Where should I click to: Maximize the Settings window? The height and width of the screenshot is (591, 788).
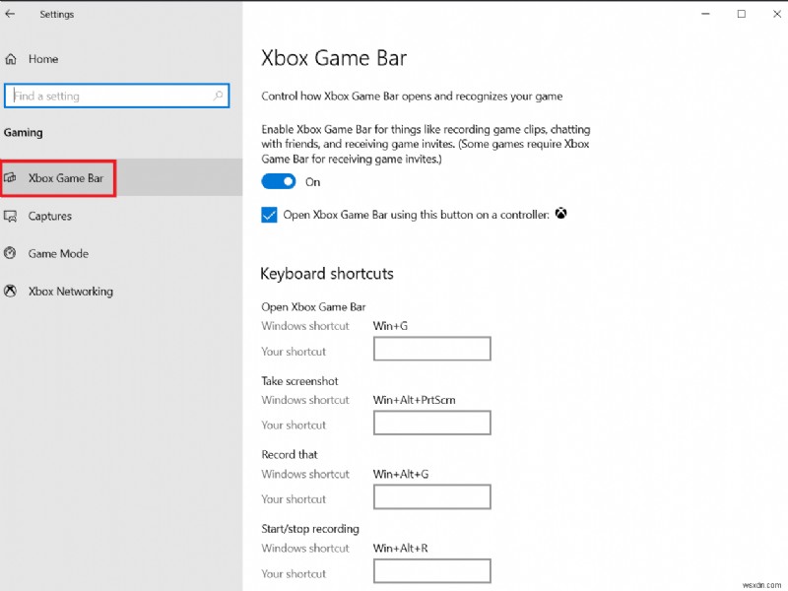click(742, 14)
